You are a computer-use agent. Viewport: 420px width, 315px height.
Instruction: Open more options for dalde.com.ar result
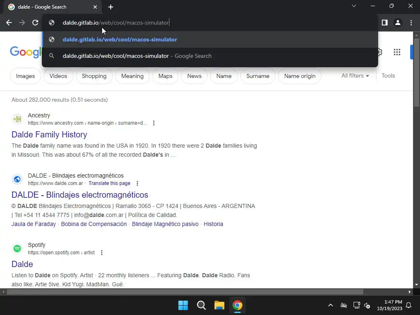click(137, 183)
